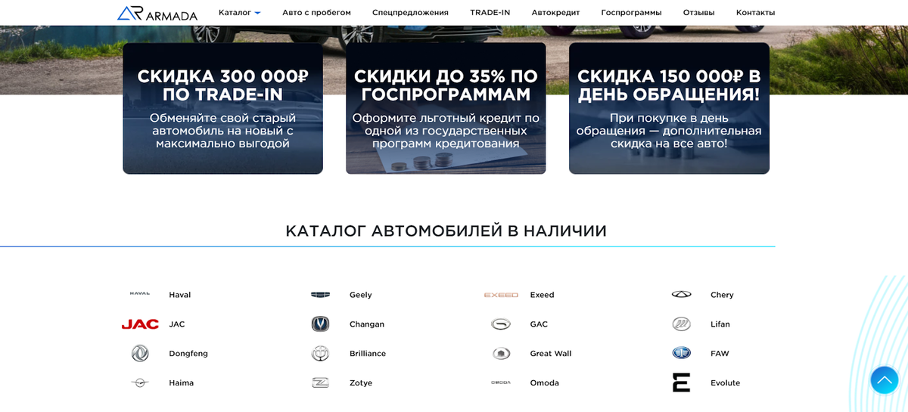The width and height of the screenshot is (908, 412).
Task: Follow the Haima link
Action: click(181, 383)
